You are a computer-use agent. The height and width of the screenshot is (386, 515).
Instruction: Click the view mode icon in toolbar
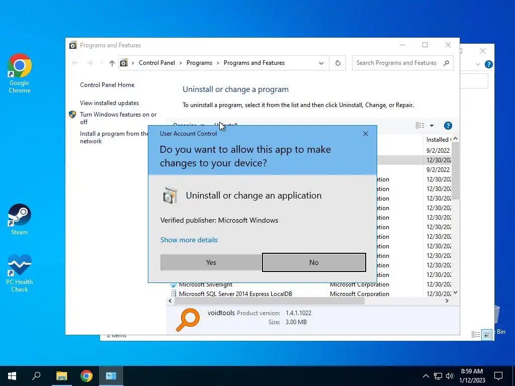tap(420, 125)
